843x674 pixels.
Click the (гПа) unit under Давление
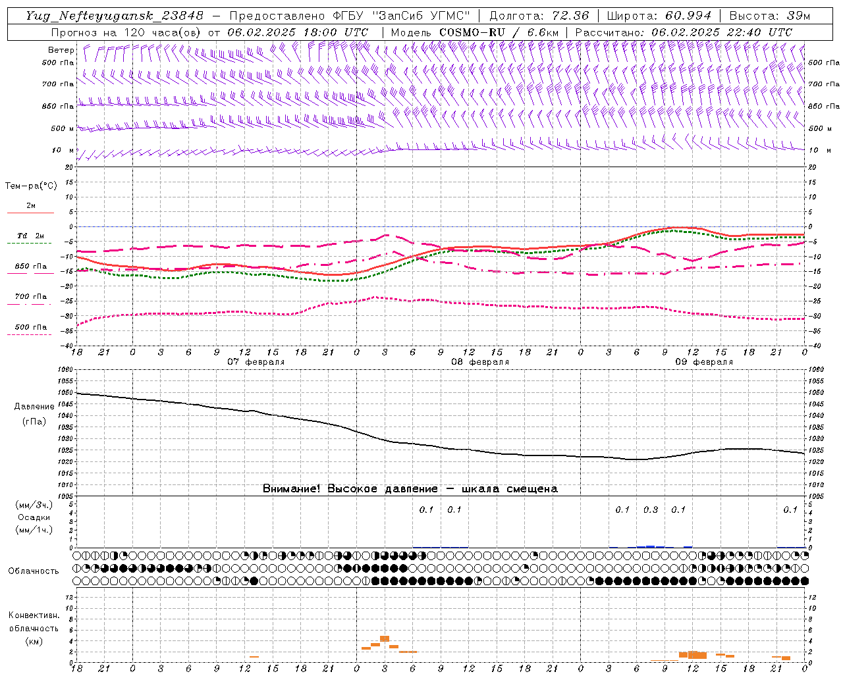click(x=34, y=421)
